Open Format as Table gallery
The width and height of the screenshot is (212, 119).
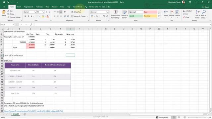tap(124, 14)
